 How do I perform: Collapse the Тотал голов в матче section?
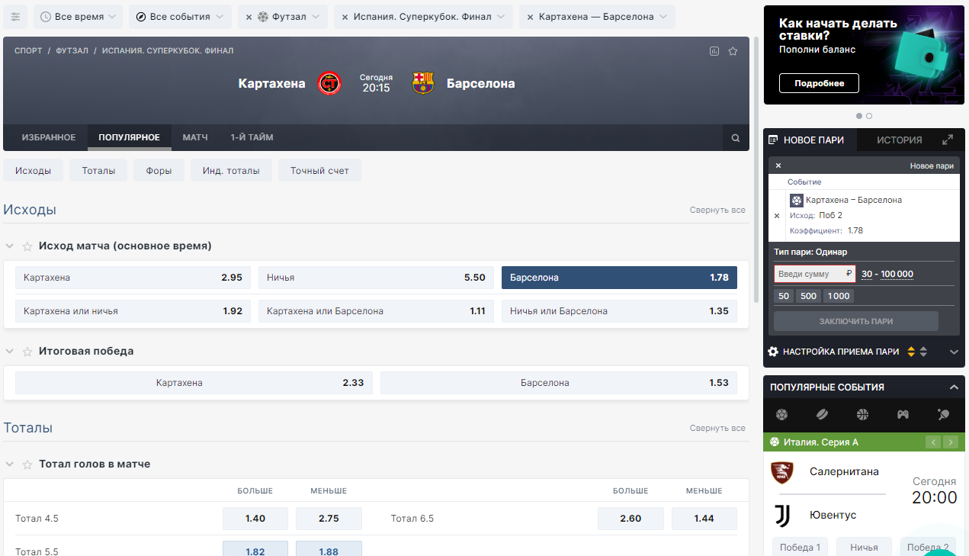pos(9,464)
